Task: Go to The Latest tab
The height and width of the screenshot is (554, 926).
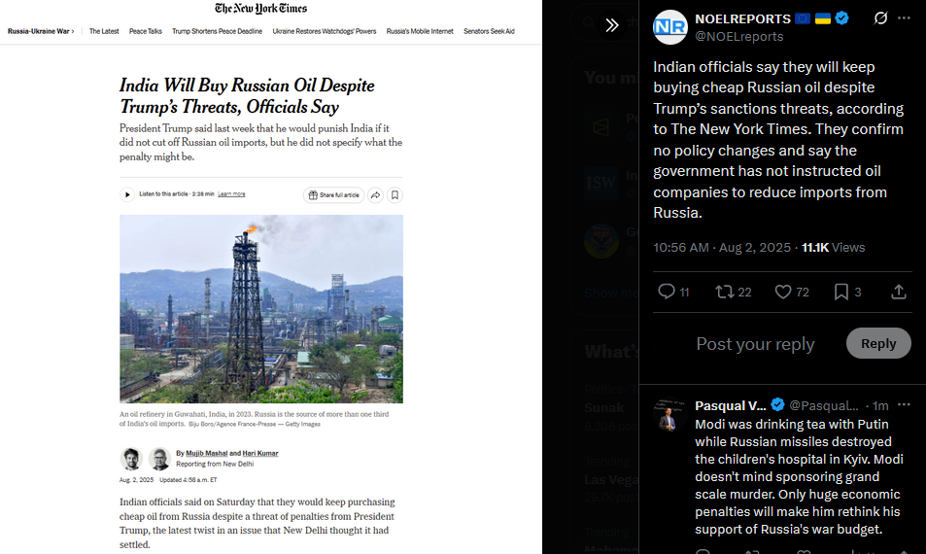Action: point(104,31)
